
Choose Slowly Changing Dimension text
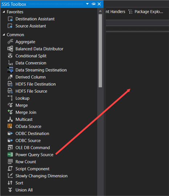point(41,176)
